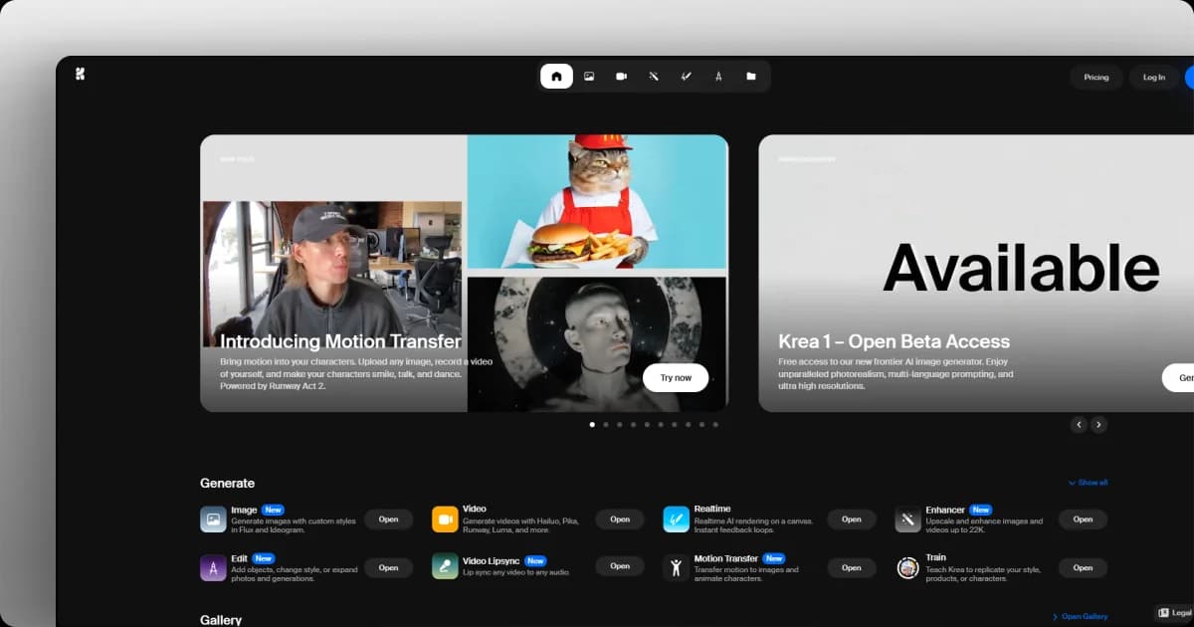
Task: Open the Assets folder icon in navigation
Action: coord(751,76)
